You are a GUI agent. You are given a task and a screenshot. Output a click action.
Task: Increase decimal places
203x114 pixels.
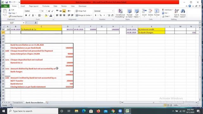pyautogui.click(x=109, y=15)
